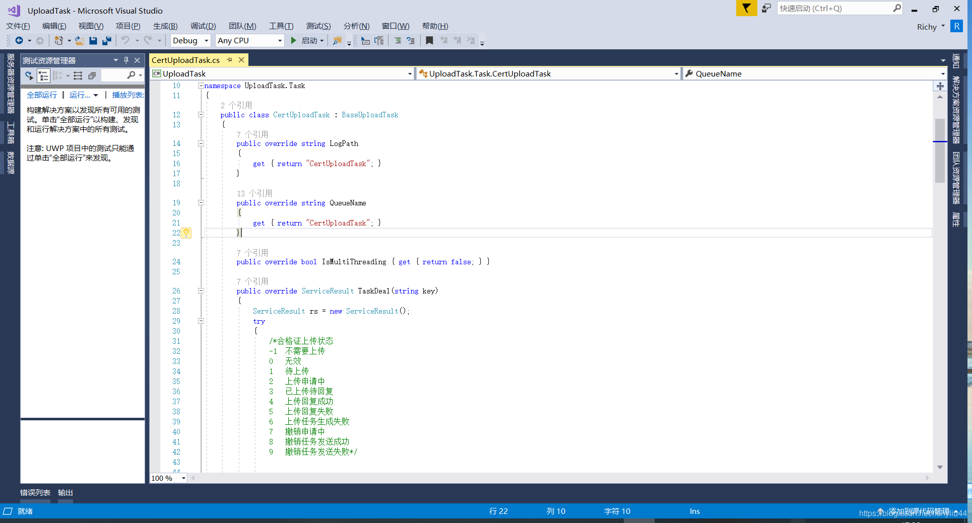The image size is (972, 523).
Task: Close the Test Explorer panel
Action: [137, 60]
